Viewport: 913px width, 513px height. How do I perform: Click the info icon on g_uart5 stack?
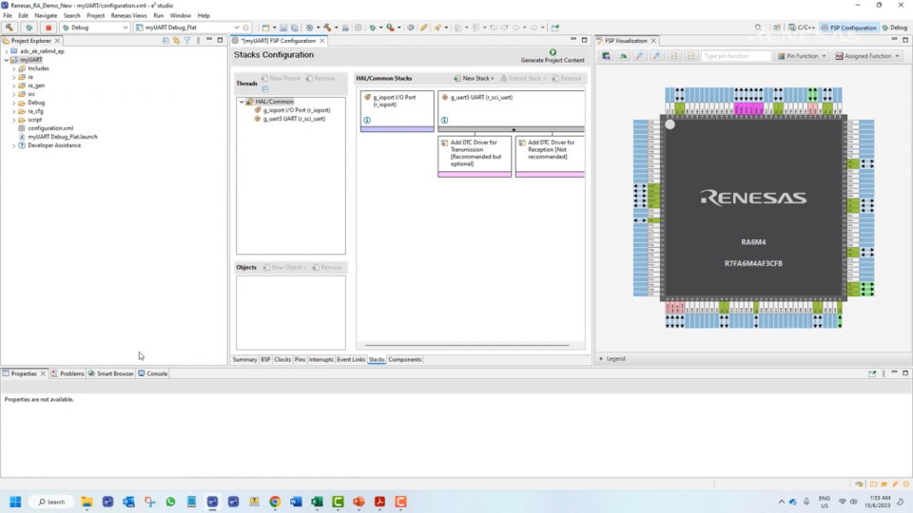pos(444,121)
